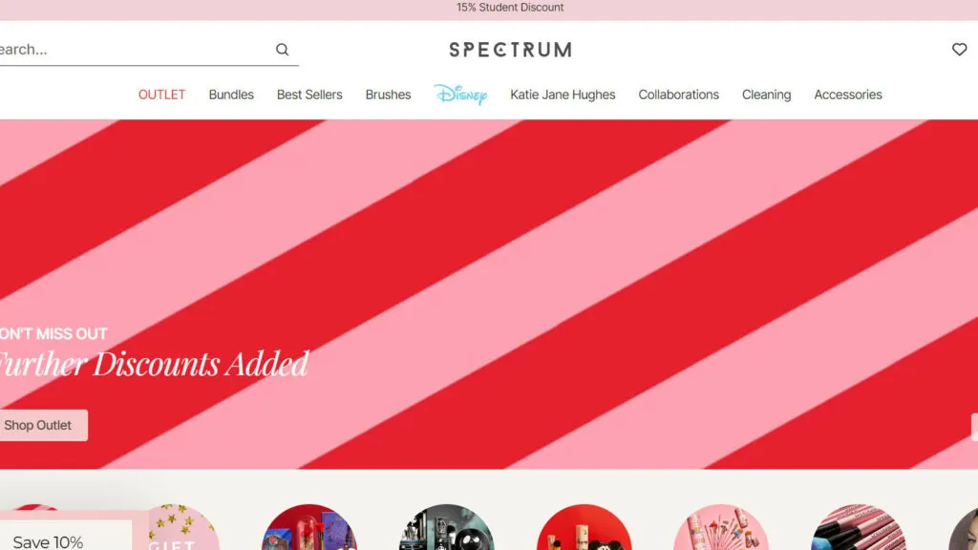
Task: Select the black and white circle thumbnail
Action: (x=447, y=527)
